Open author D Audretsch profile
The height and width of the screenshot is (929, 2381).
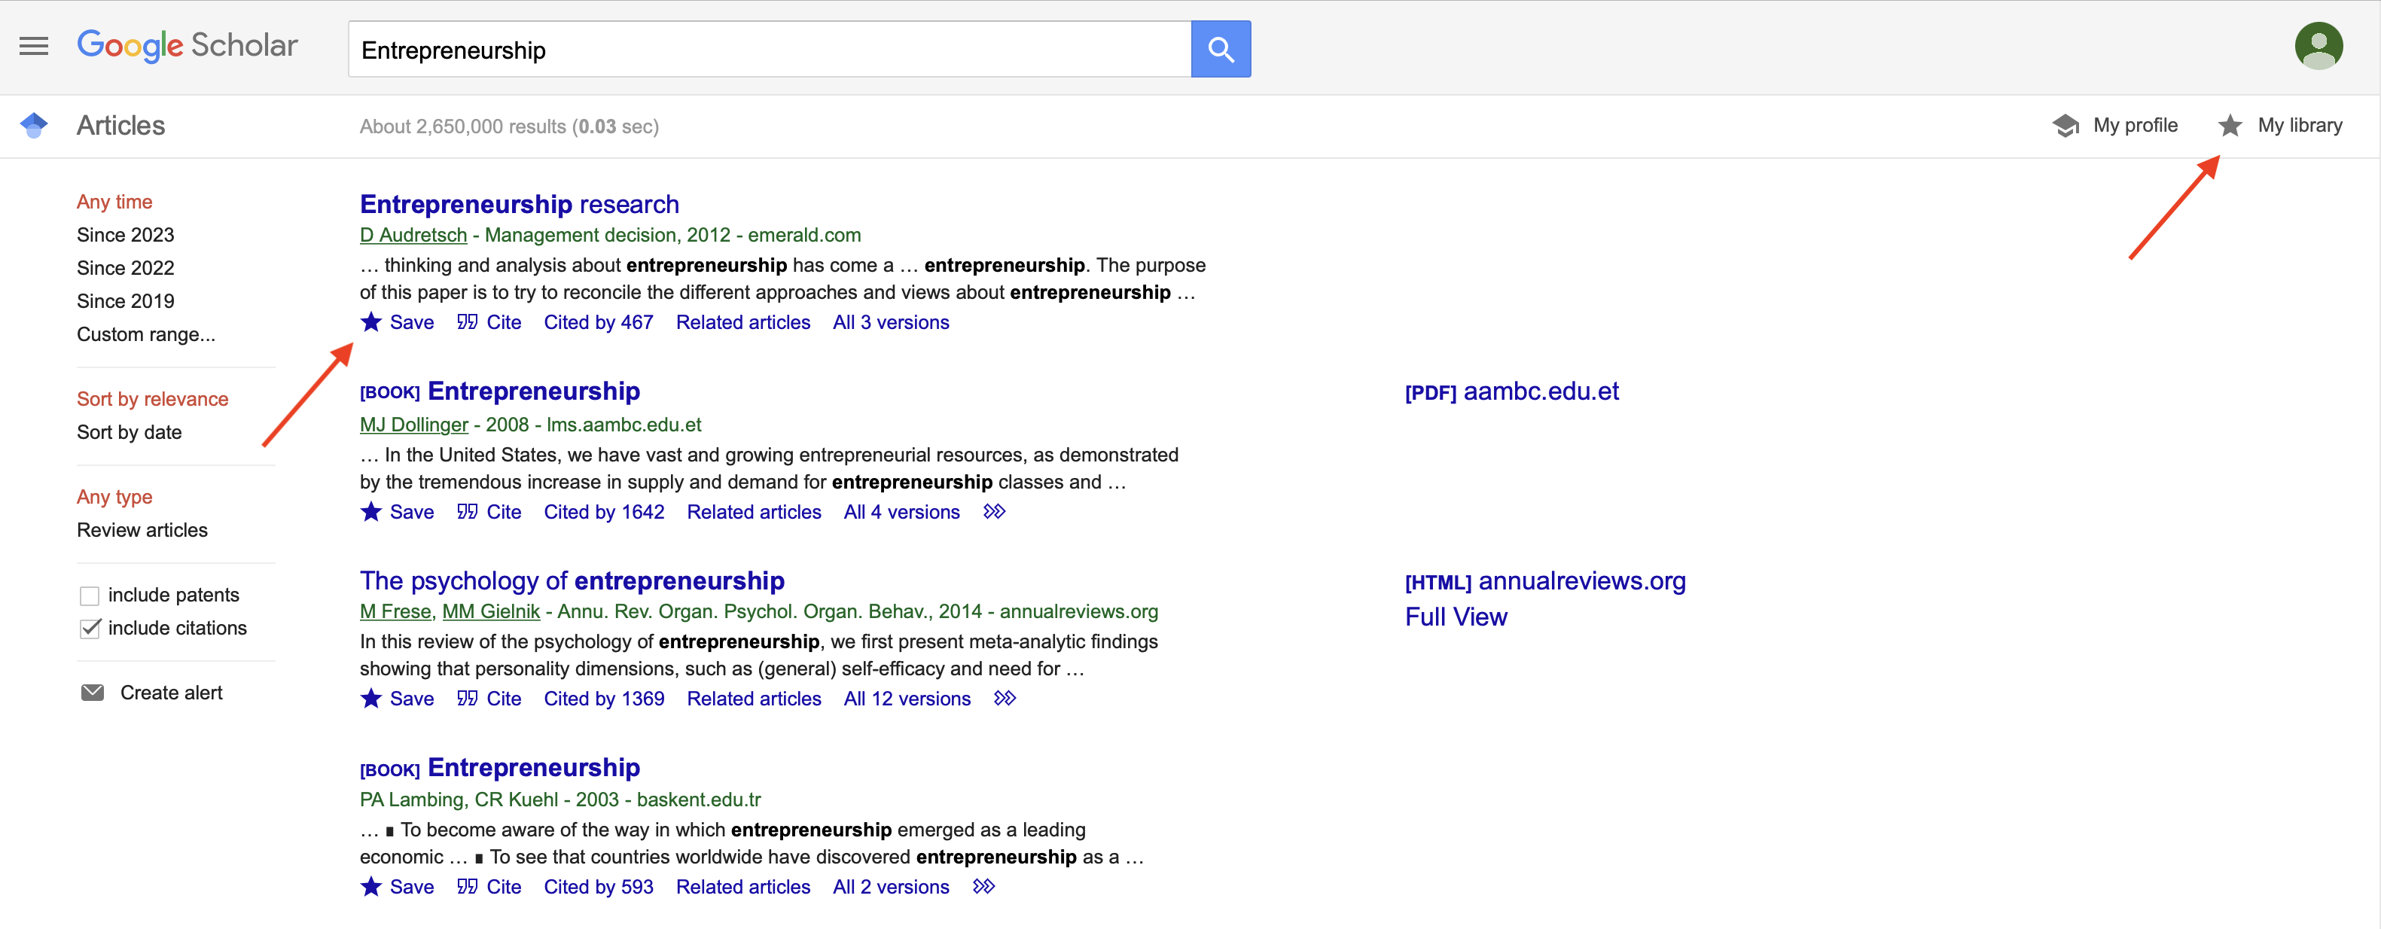tap(413, 235)
